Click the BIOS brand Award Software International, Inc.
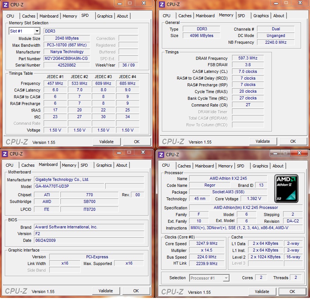Image resolution: width=310 pixels, height=299 pixels. click(89, 227)
